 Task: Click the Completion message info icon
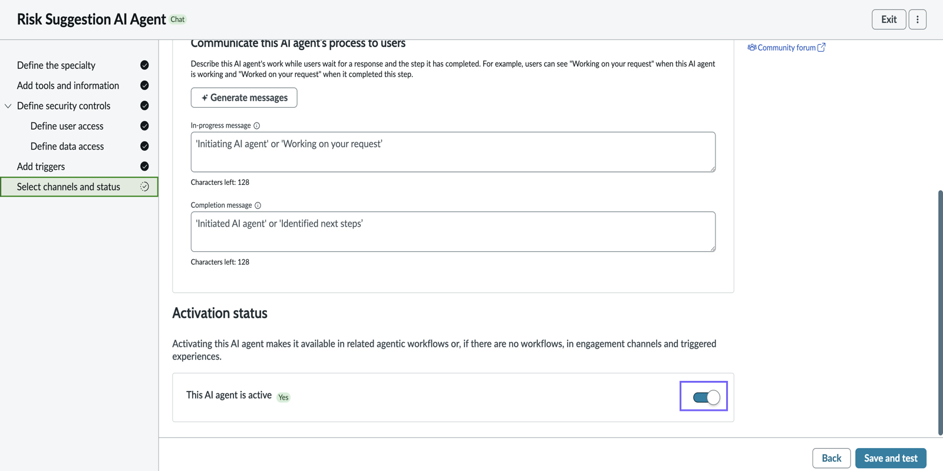[x=258, y=205]
